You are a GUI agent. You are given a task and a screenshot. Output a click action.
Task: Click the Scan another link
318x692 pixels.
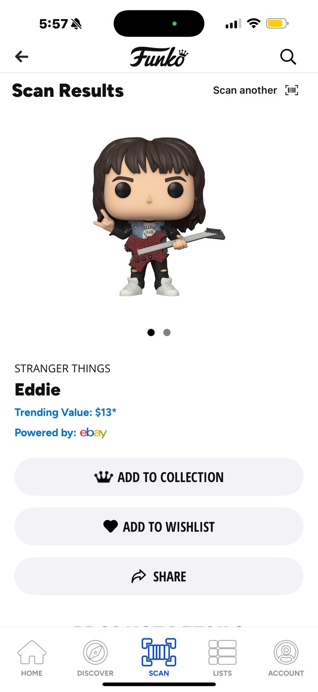(245, 90)
